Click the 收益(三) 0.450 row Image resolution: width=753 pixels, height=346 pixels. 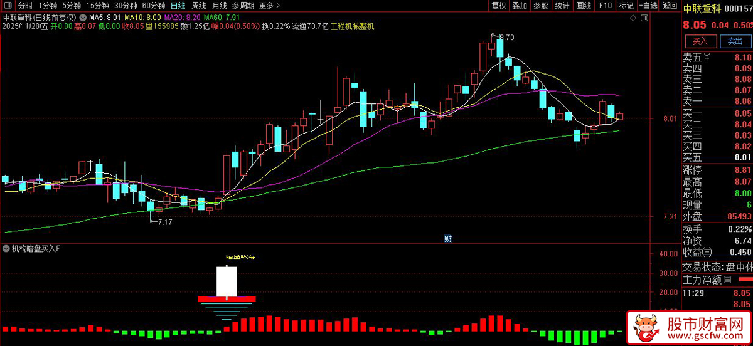(717, 253)
